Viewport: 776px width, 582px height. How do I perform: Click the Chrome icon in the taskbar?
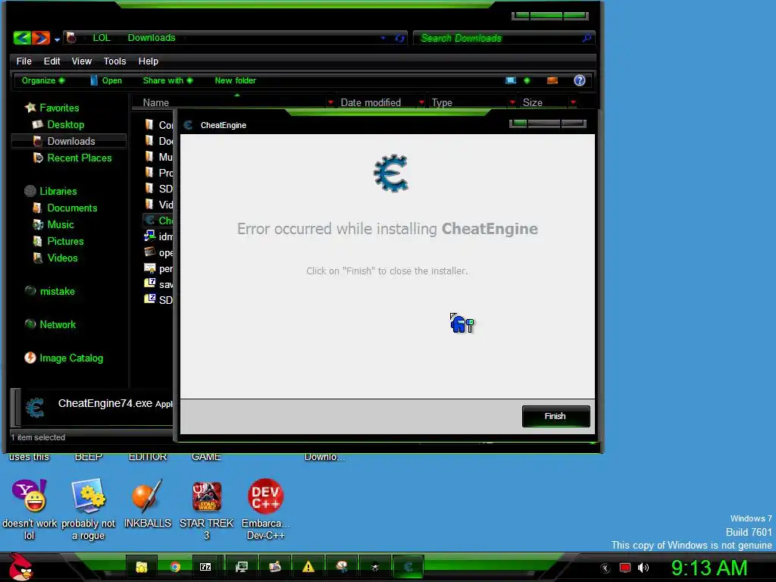(175, 567)
